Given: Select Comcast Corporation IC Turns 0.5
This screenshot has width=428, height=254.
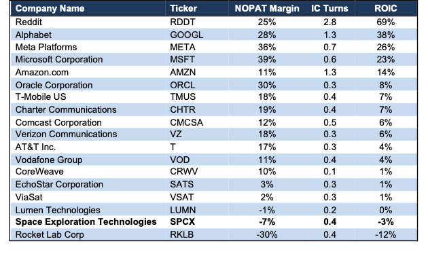Looking at the screenshot, I should [x=329, y=122].
